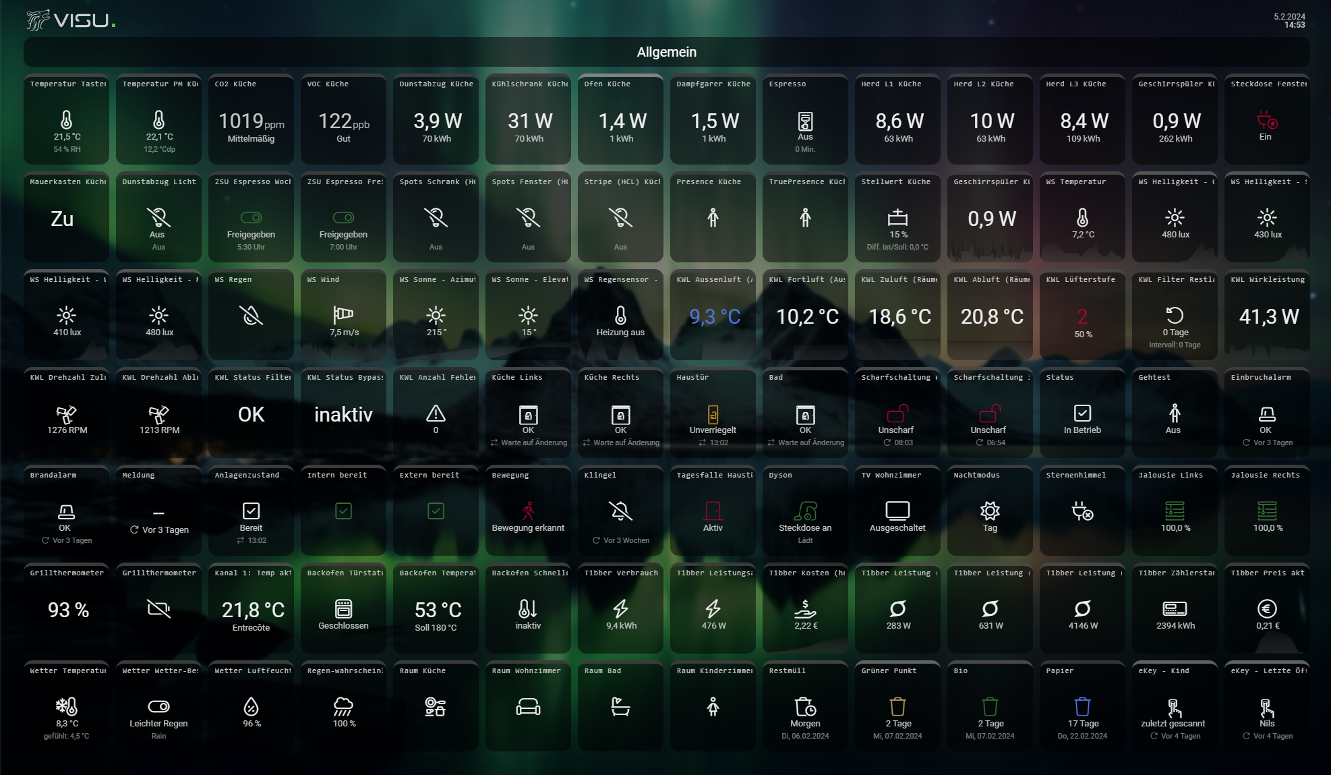1331x775 pixels.
Task: Toggle the Wetter Leichter Regen switch
Action: [158, 706]
